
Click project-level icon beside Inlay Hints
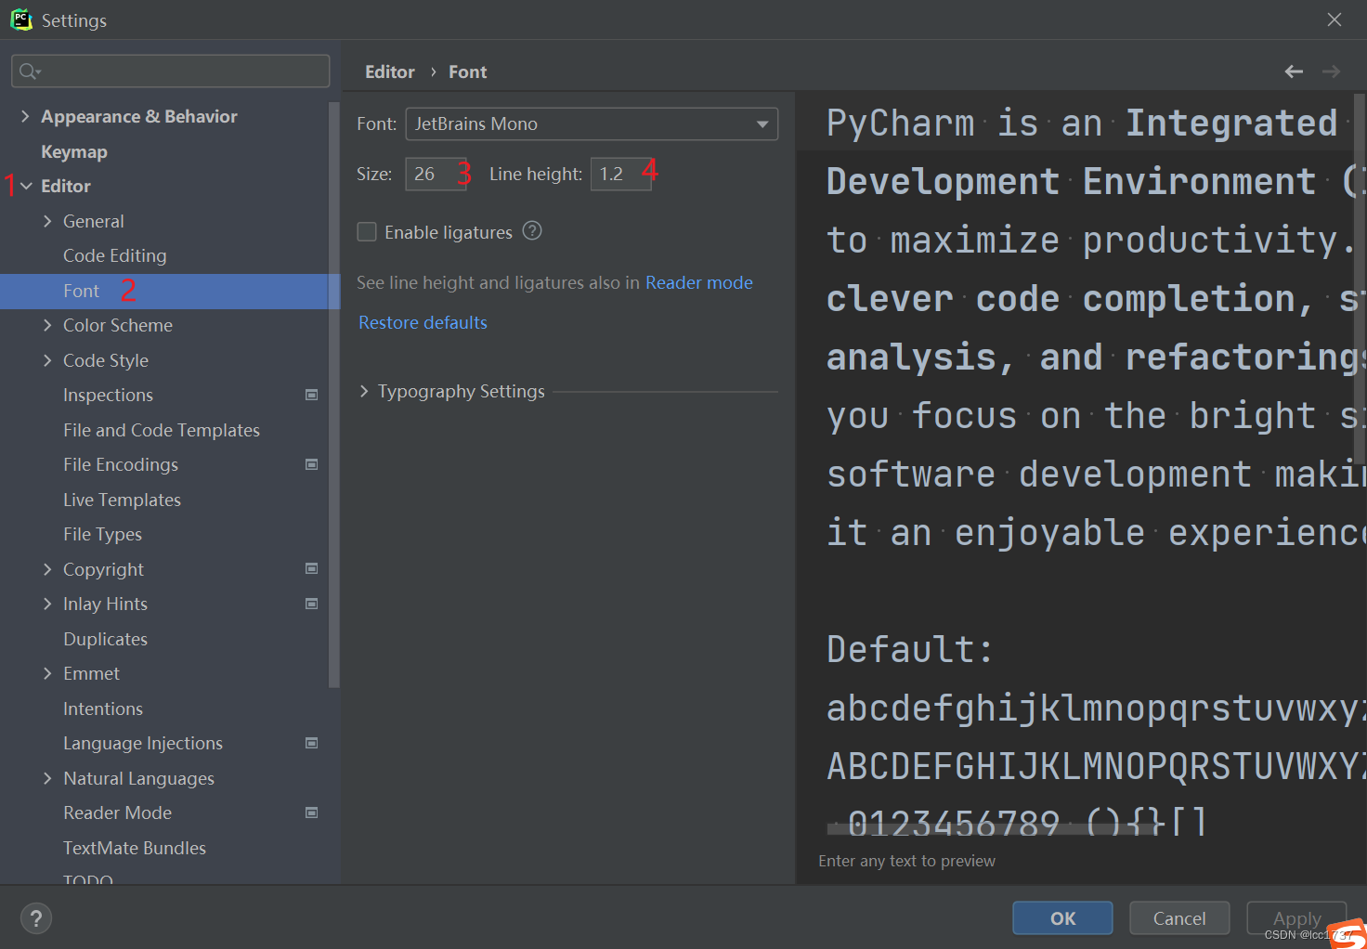click(312, 604)
